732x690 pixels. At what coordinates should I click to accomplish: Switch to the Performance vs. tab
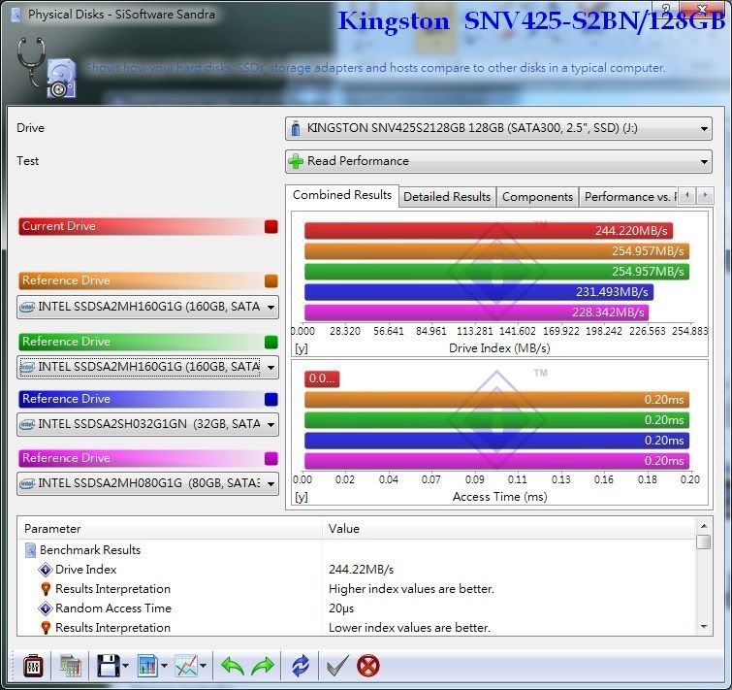[628, 197]
